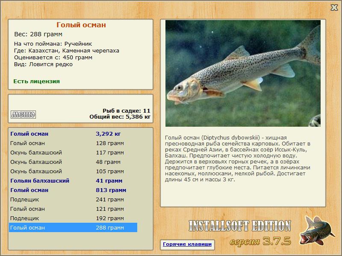Select Подлещик 241 грамм row
This screenshot has height=256, width=342.
[73, 199]
